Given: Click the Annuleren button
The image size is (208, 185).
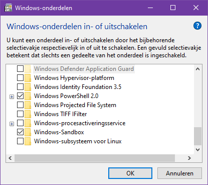Looking at the screenshot, I should point(179,173).
